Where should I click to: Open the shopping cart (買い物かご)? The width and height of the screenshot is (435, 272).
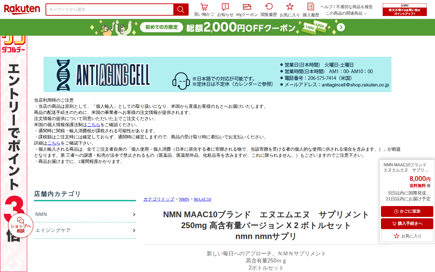(204, 10)
